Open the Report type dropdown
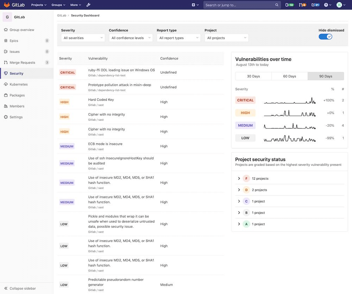Screen dimensions: 352x294 tap(178, 38)
